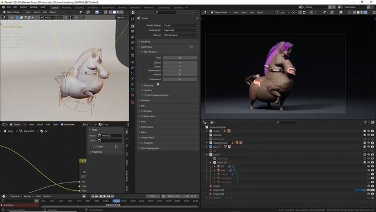
Task: Open the Texture properties checker tab
Action: 133,102
